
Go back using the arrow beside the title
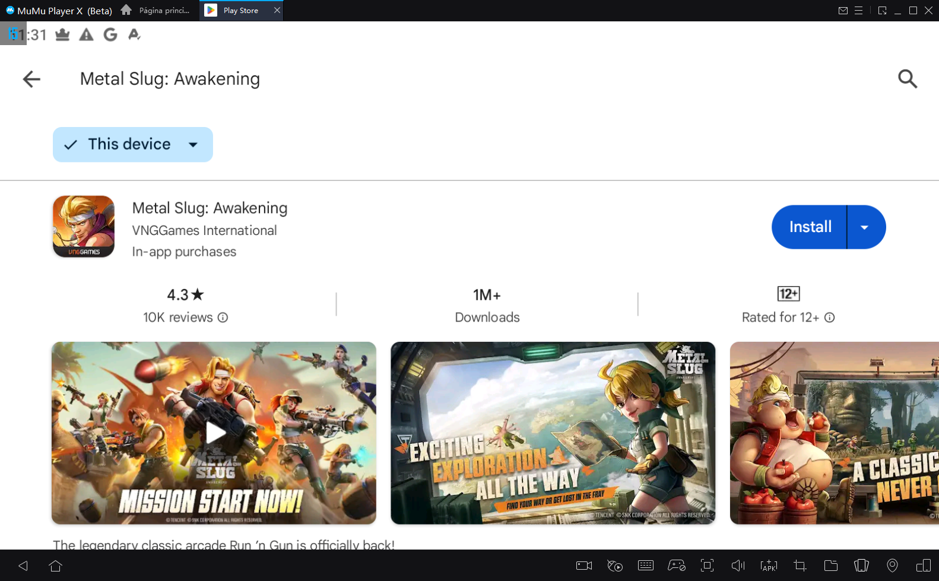[31, 79]
